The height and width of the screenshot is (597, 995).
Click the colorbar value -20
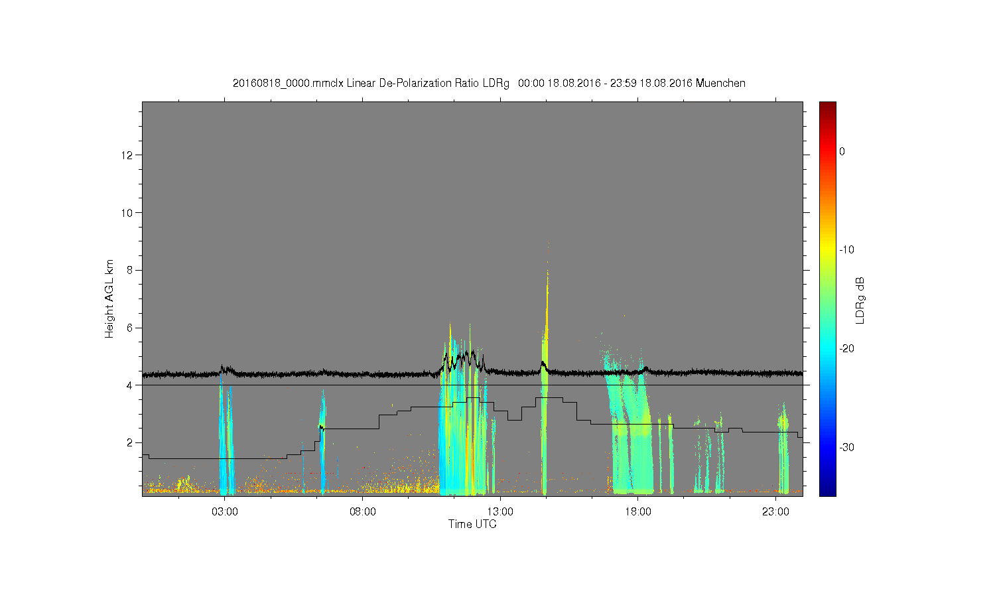tap(846, 349)
